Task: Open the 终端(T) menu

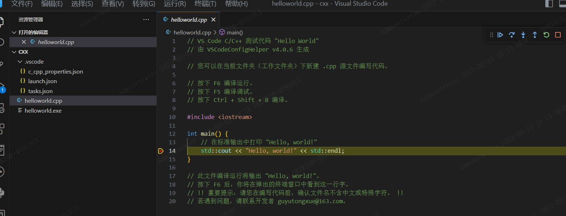Action: [205, 4]
